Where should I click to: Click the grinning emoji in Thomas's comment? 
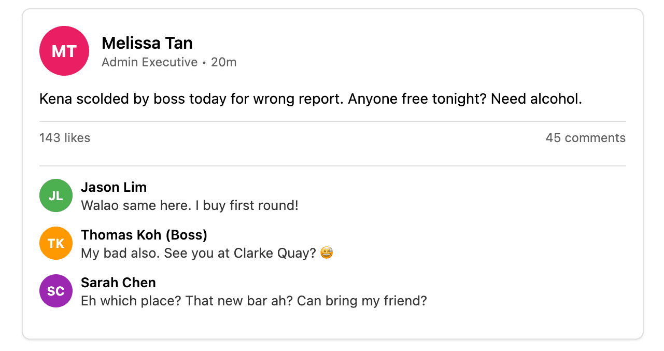pos(327,254)
